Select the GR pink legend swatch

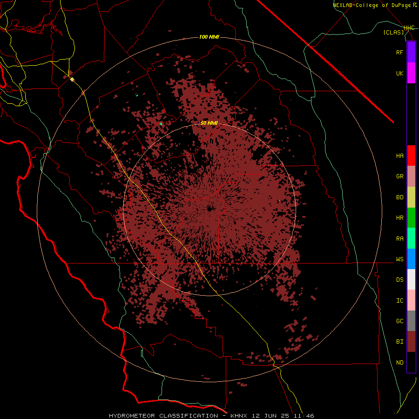[x=411, y=176]
